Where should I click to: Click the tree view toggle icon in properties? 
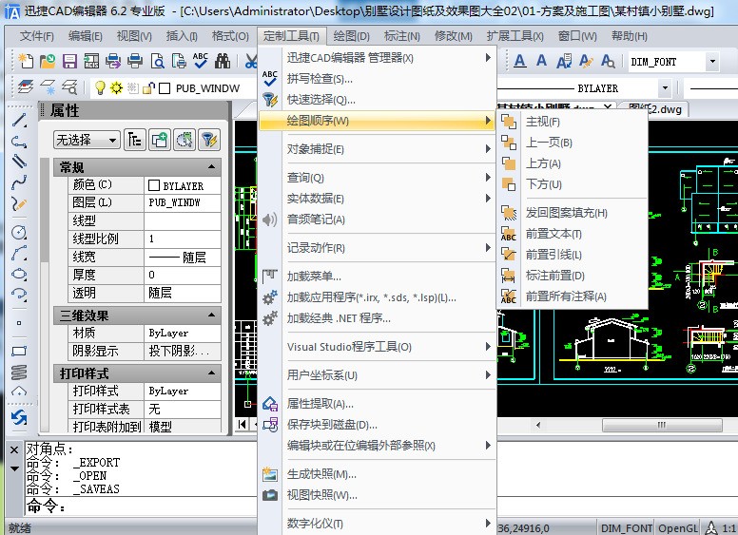pos(135,140)
